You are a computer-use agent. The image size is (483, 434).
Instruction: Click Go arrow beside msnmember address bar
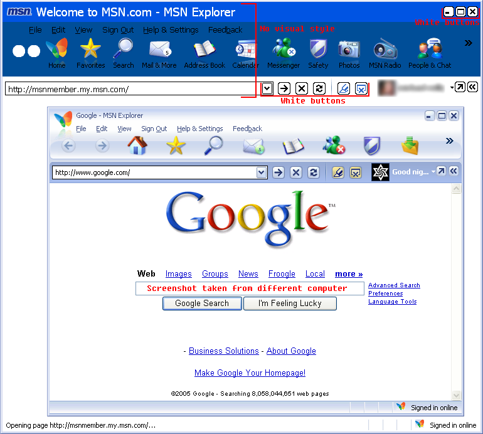[x=284, y=88]
